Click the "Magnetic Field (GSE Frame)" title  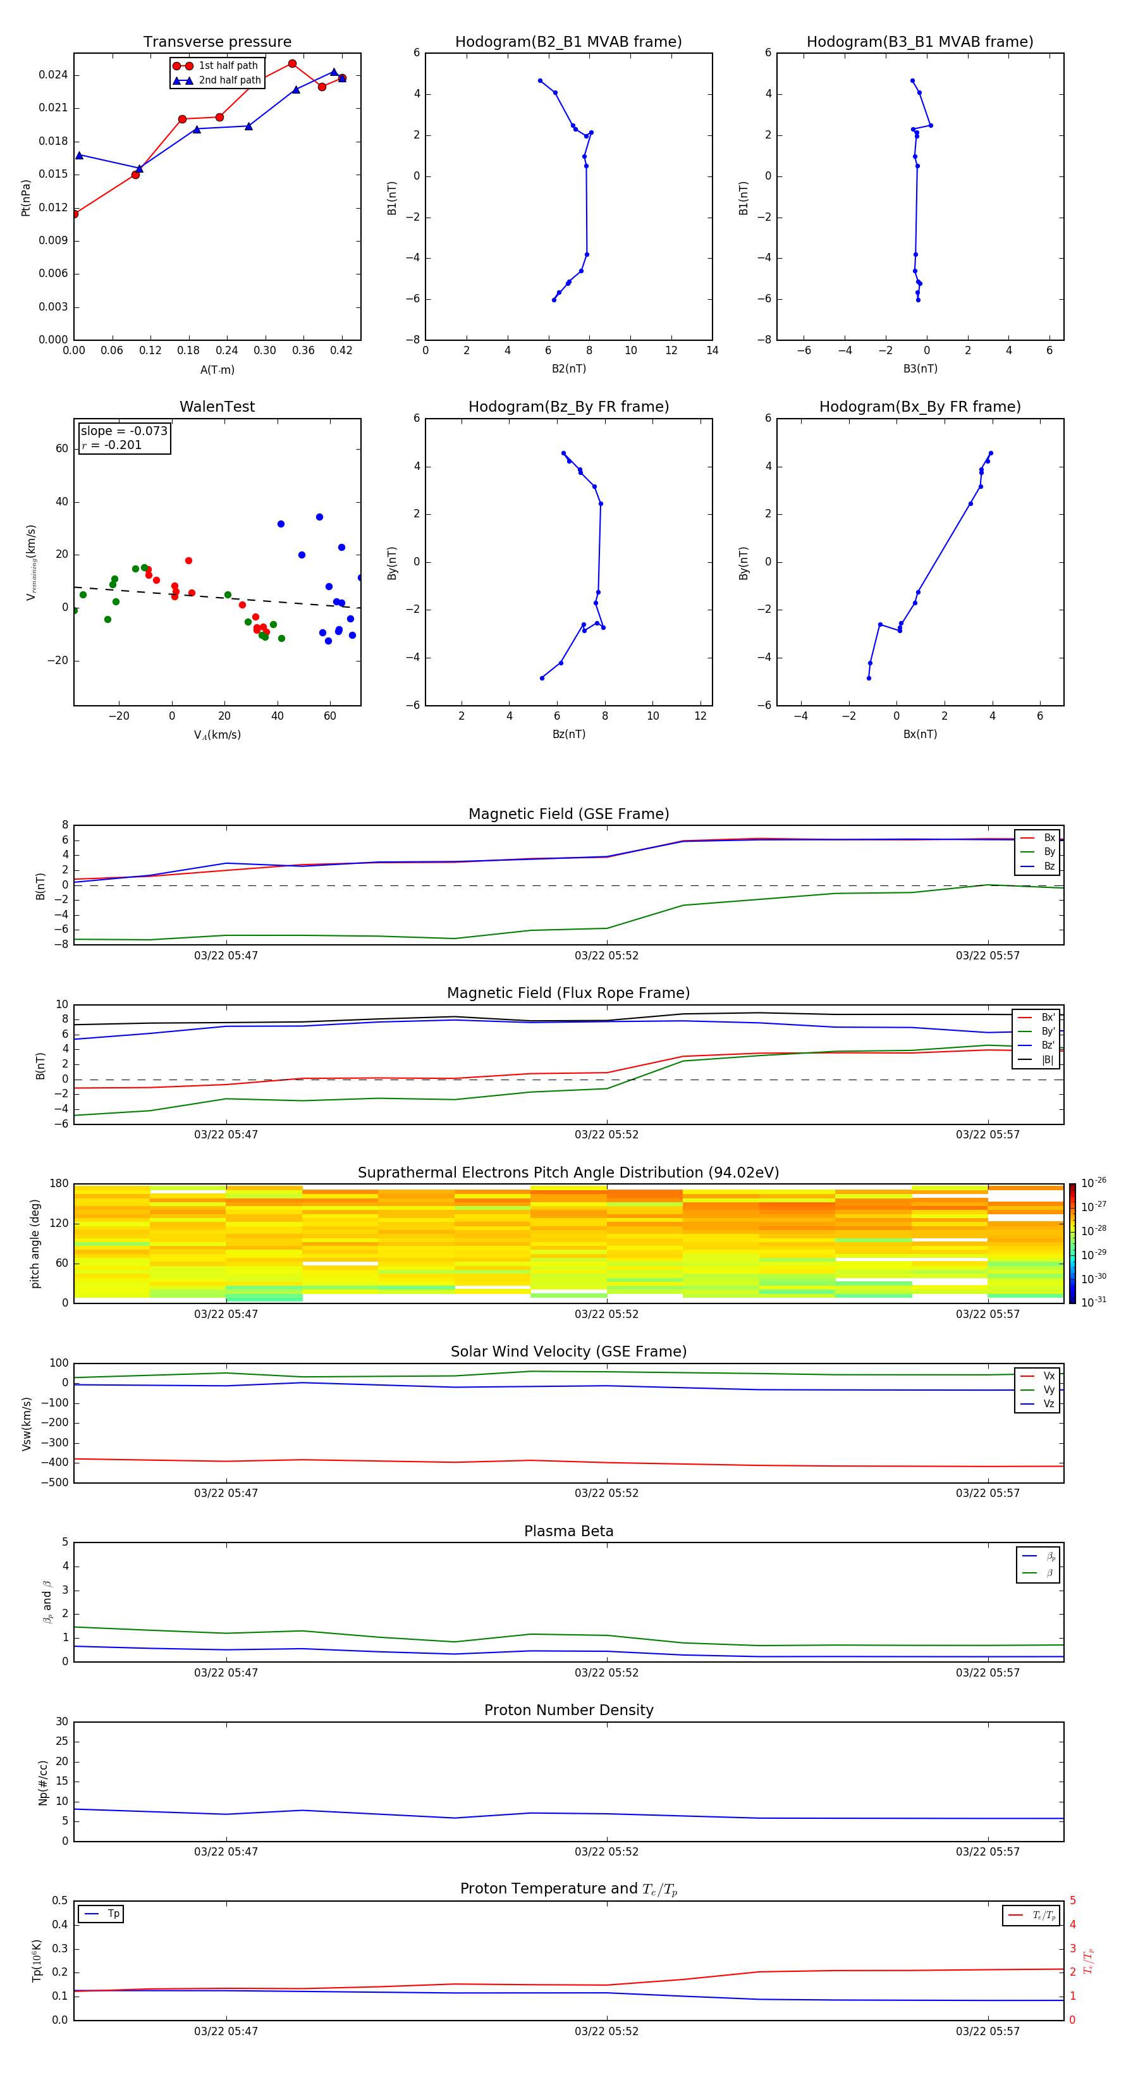[568, 814]
